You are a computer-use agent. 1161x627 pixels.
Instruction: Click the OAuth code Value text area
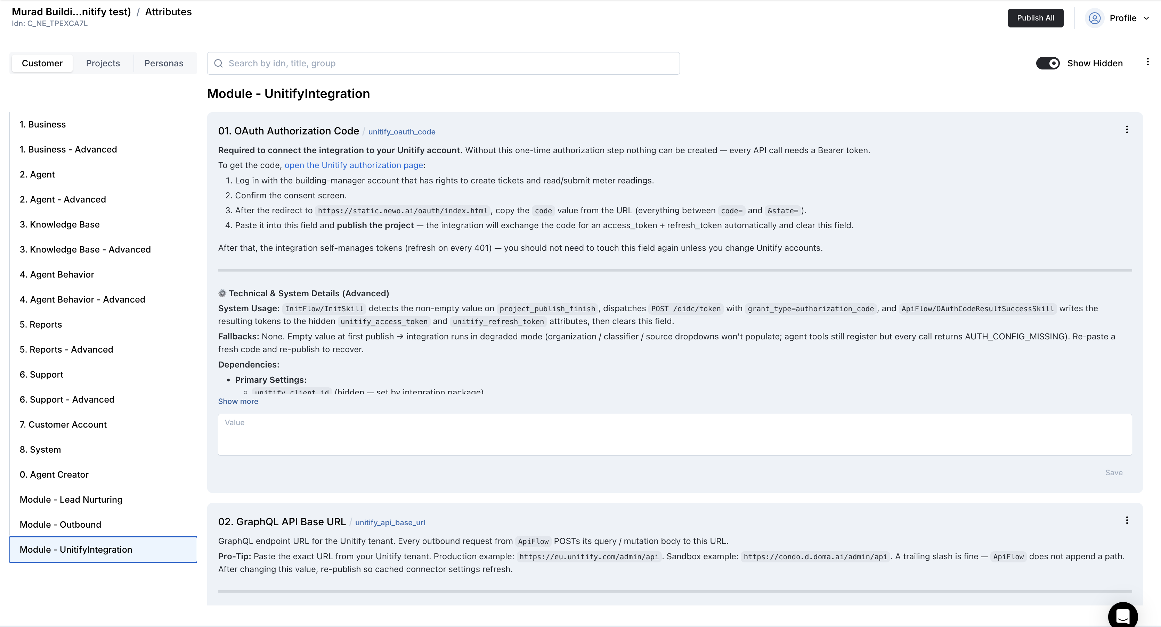click(675, 435)
